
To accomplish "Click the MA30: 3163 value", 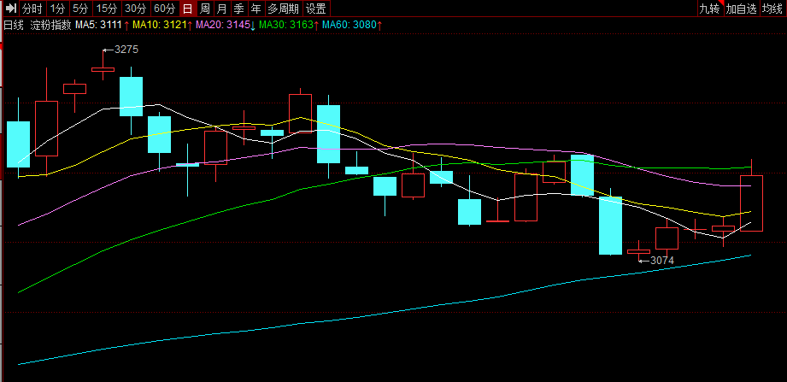I will pos(286,25).
